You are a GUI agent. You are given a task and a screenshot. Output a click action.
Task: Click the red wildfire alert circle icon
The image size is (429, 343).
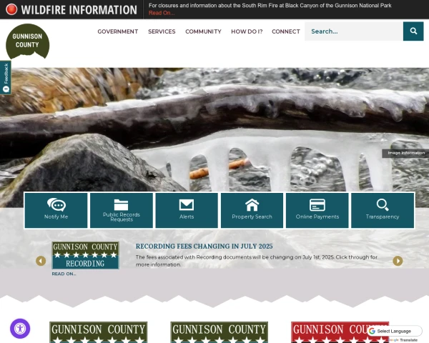tap(11, 9)
